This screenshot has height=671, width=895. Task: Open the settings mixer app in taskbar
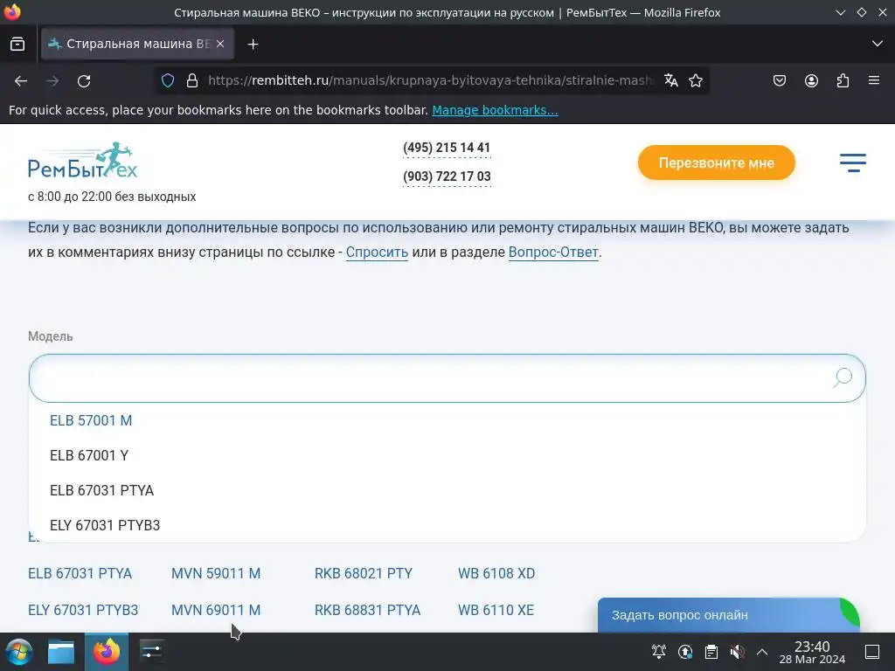151,652
